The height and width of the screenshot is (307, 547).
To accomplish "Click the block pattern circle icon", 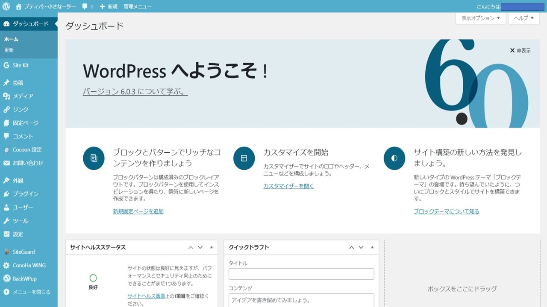I will pos(94,158).
